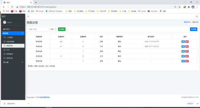Edit the device with number 2

(x=183, y=51)
